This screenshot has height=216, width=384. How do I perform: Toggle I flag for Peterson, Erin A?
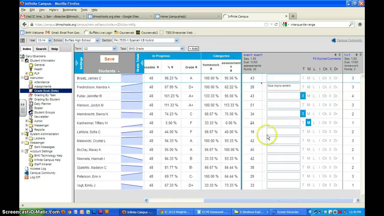(x=319, y=176)
